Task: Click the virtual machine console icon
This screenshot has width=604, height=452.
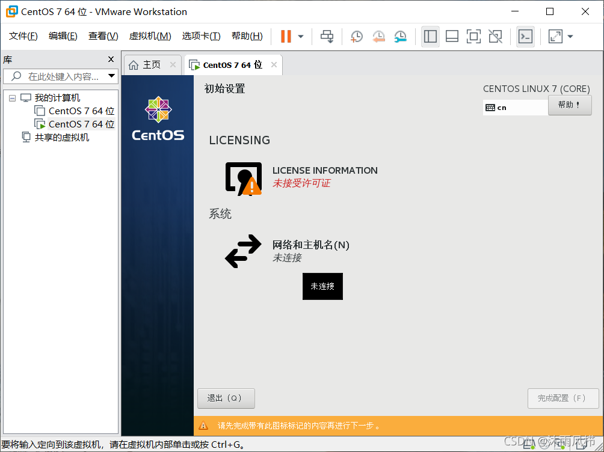Action: point(525,36)
